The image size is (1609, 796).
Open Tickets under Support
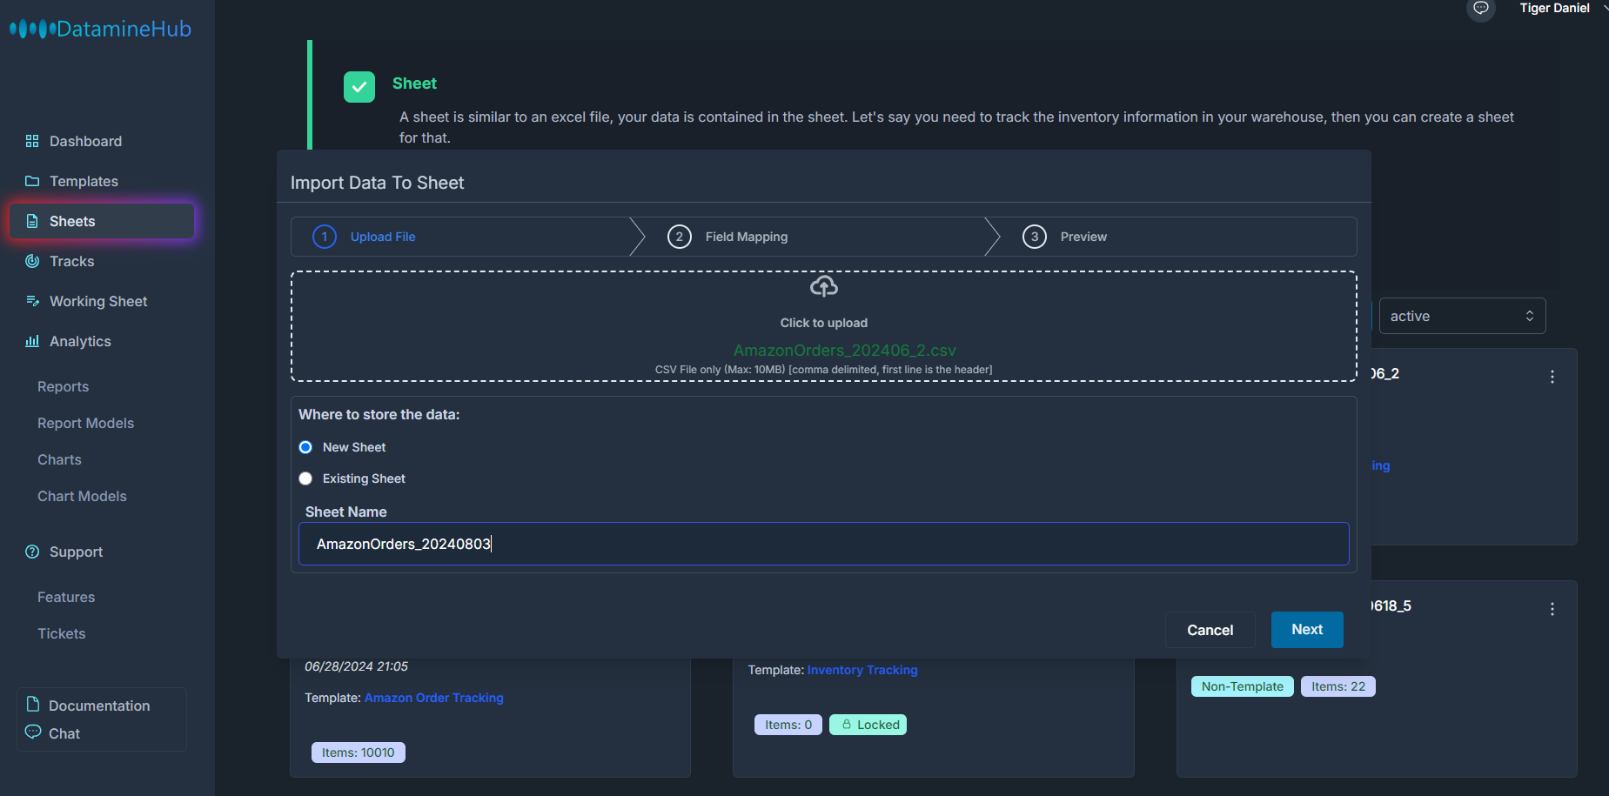pos(61,633)
